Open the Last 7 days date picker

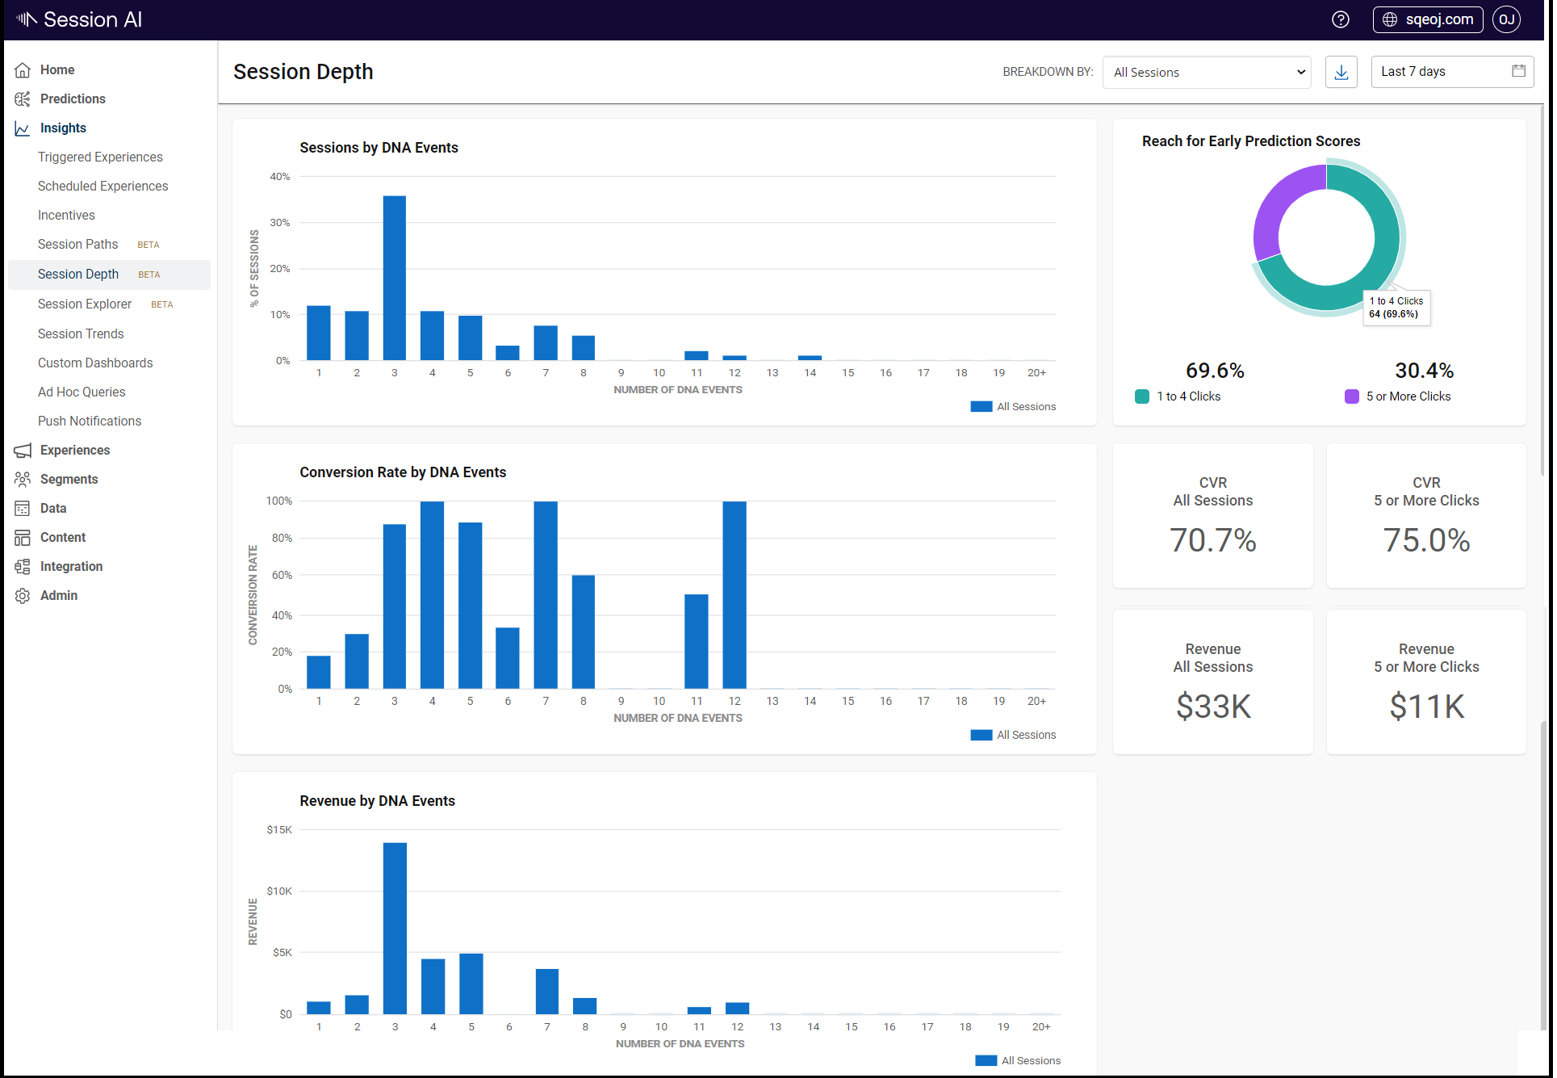point(1452,72)
